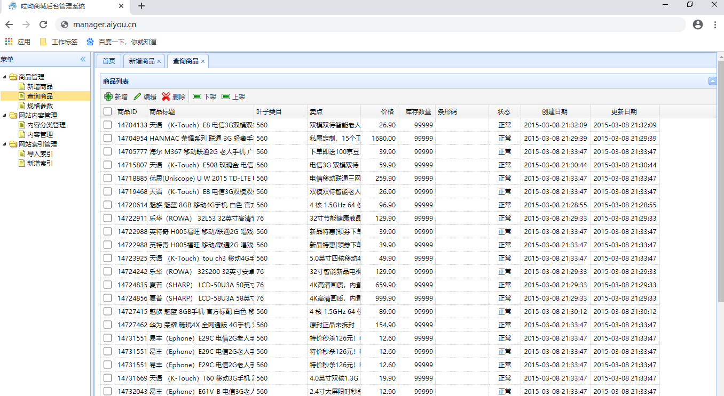Switch to the 首页 tab
The height and width of the screenshot is (396, 724).
(x=108, y=61)
